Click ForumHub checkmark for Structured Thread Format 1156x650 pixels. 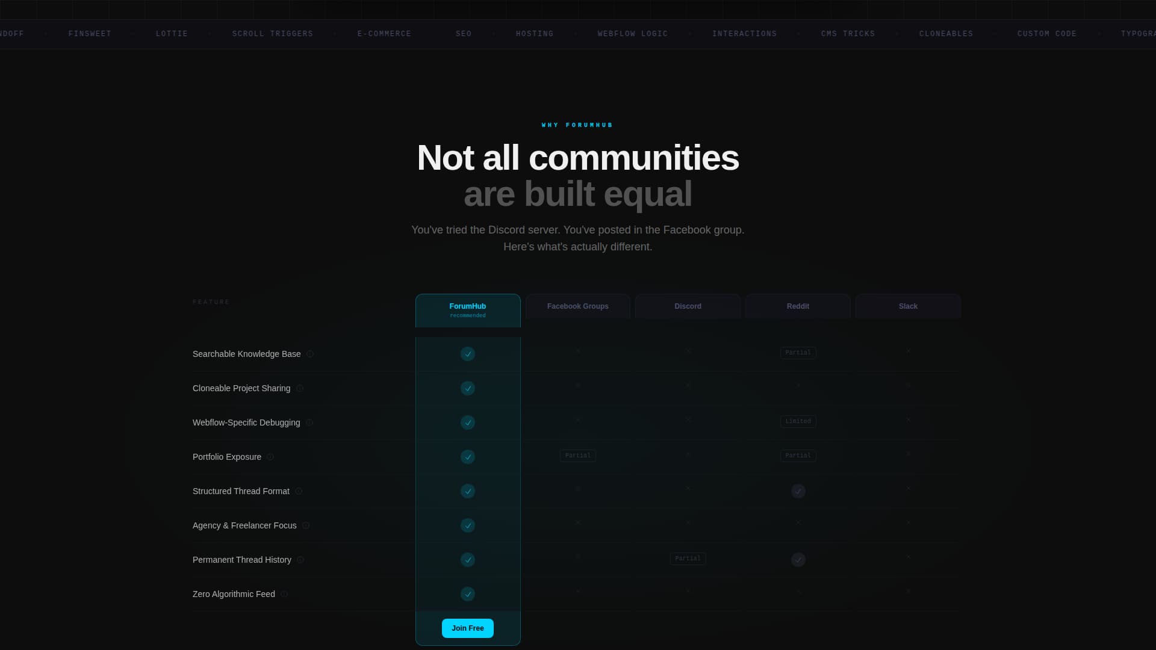tap(468, 491)
